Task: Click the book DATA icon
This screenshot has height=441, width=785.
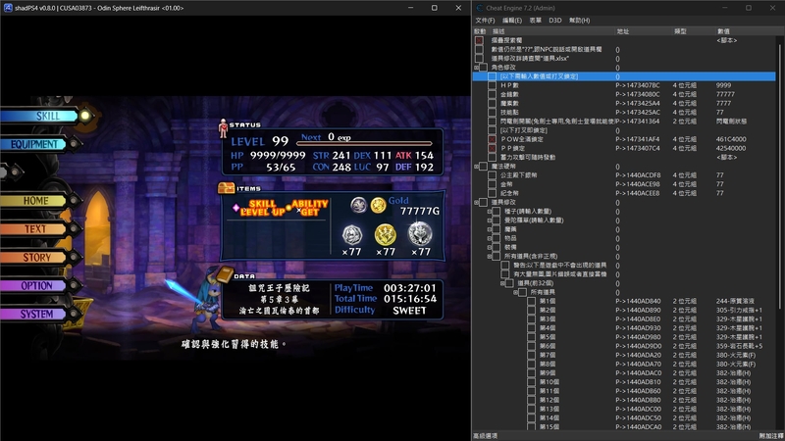Action: (x=225, y=274)
